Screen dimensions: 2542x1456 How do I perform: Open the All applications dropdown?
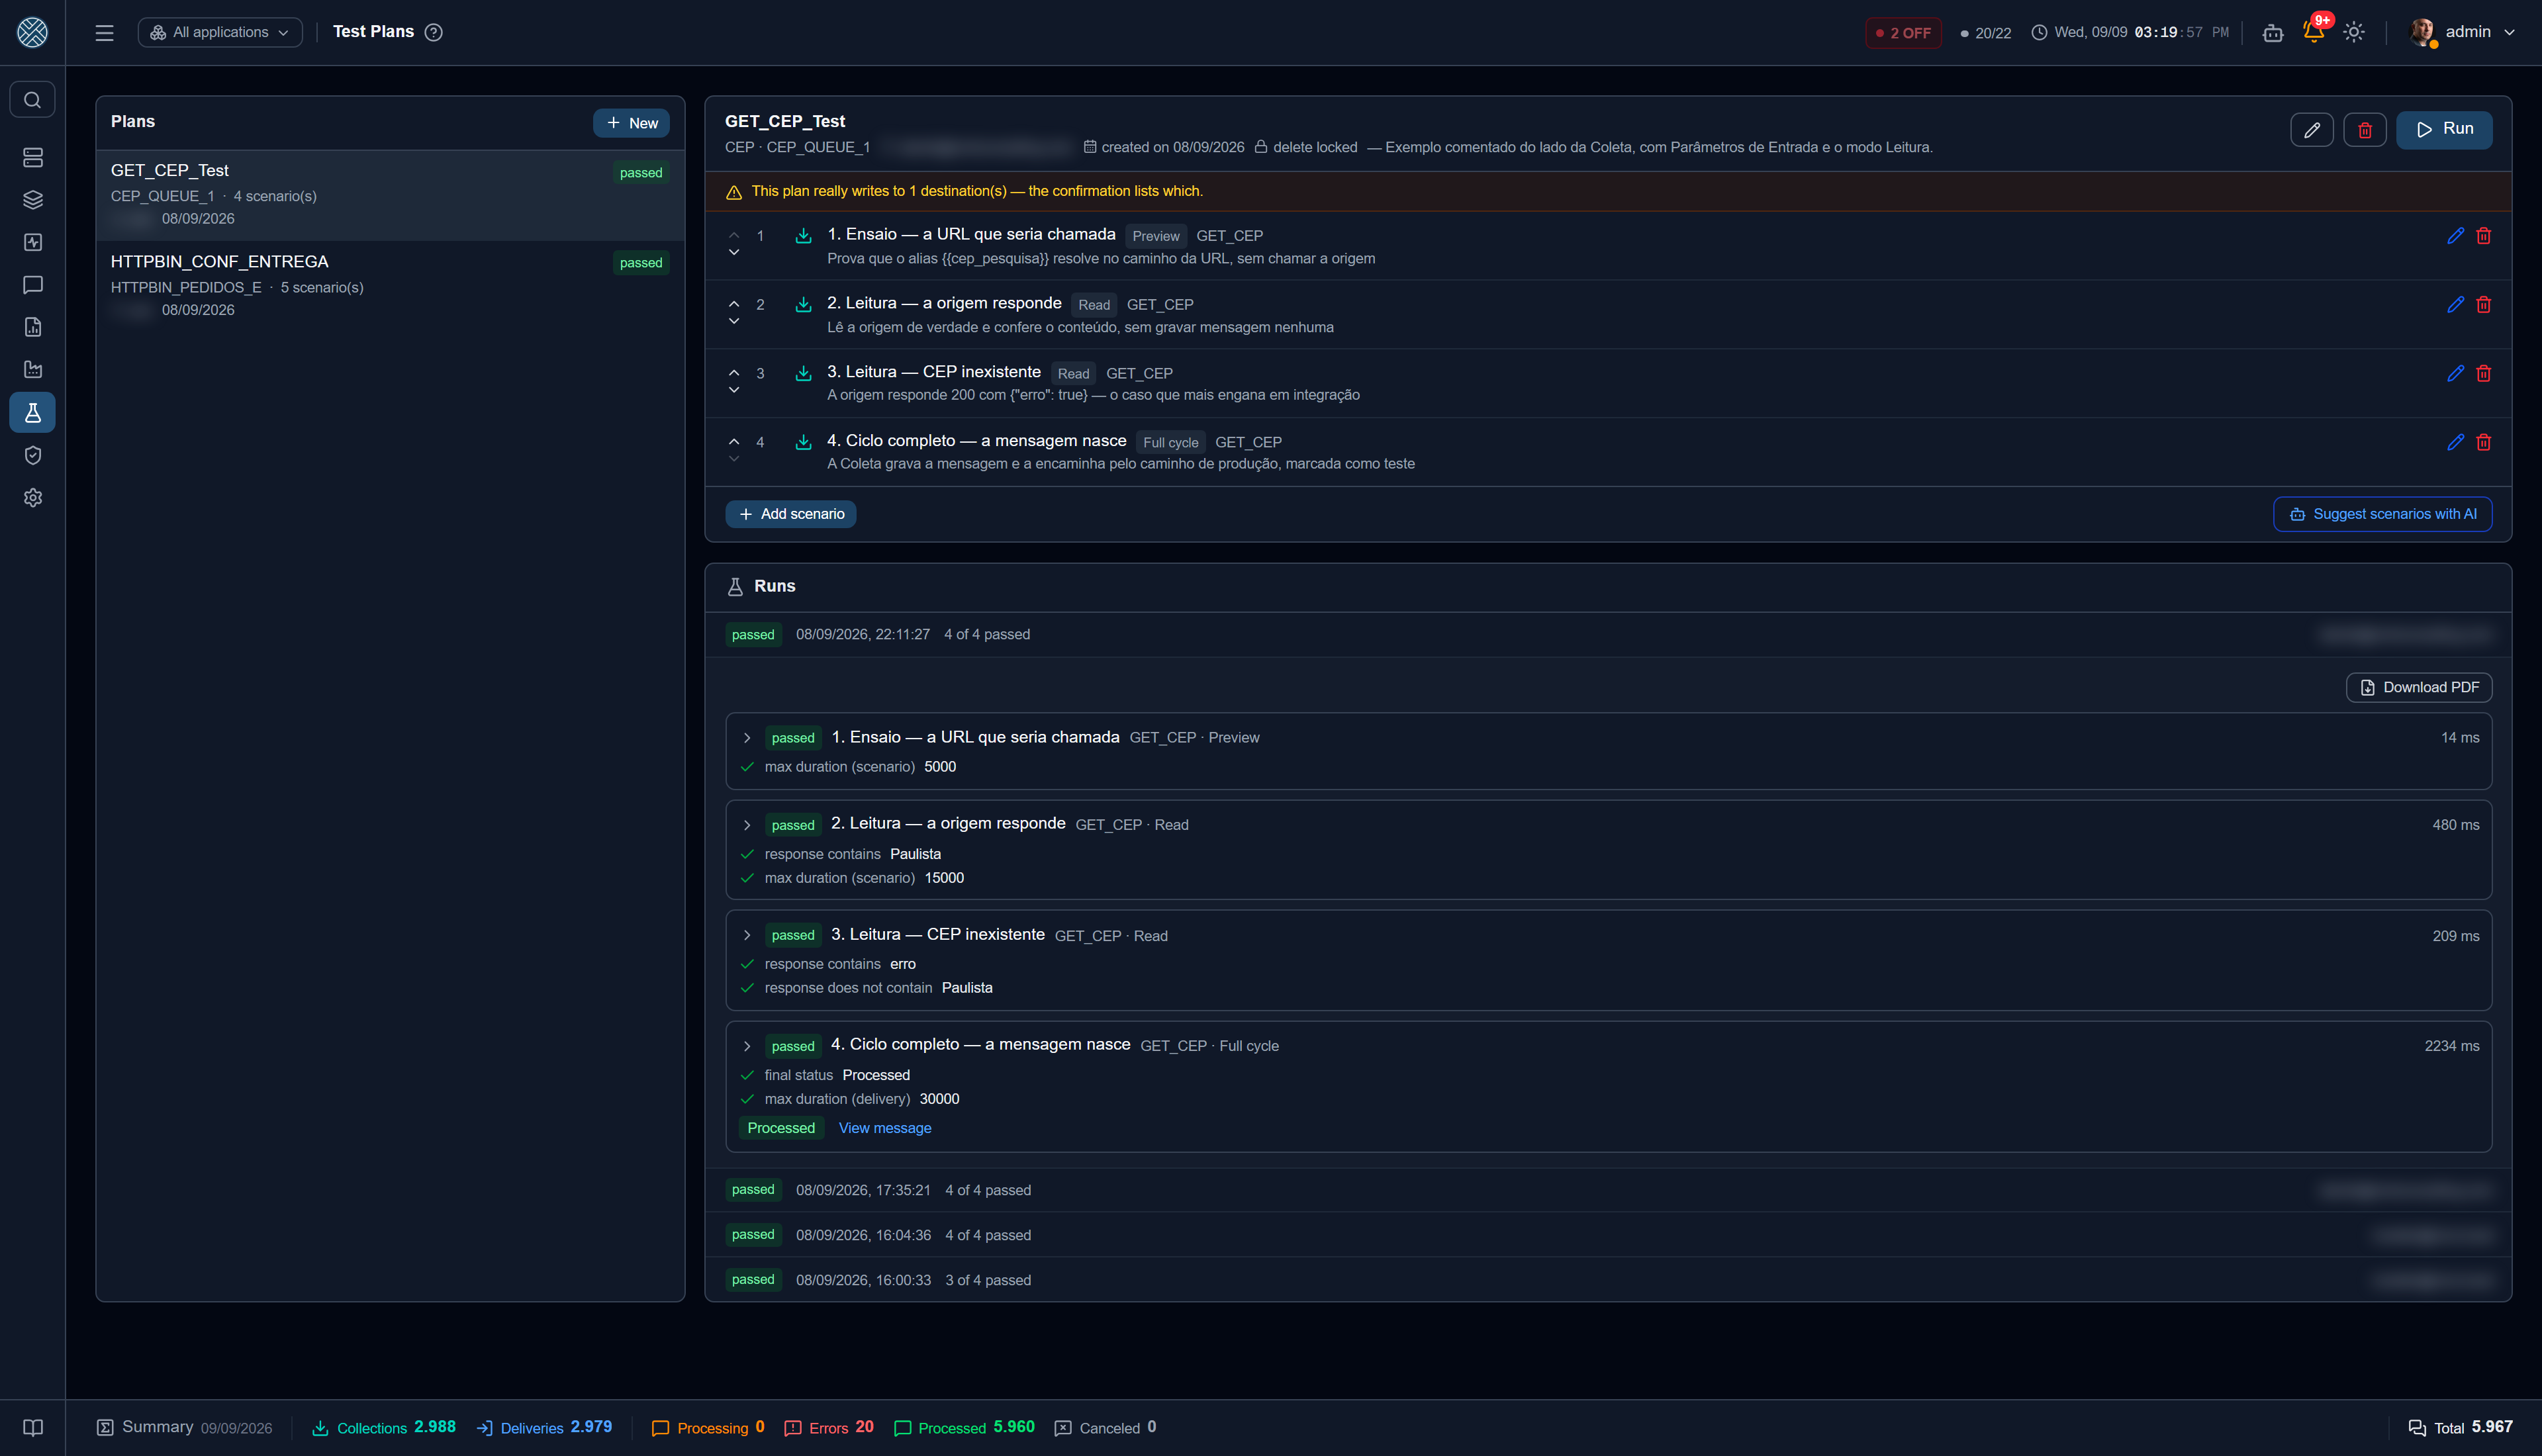click(x=220, y=32)
